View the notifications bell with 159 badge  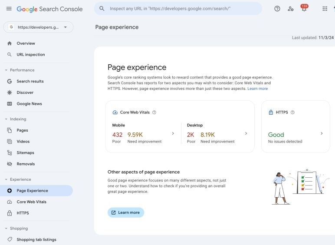point(304,8)
